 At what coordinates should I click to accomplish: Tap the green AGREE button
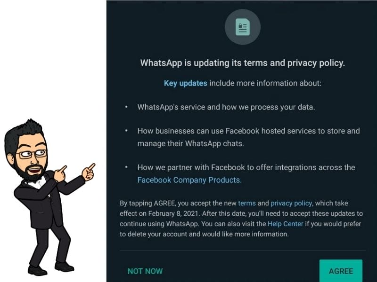coord(341,271)
